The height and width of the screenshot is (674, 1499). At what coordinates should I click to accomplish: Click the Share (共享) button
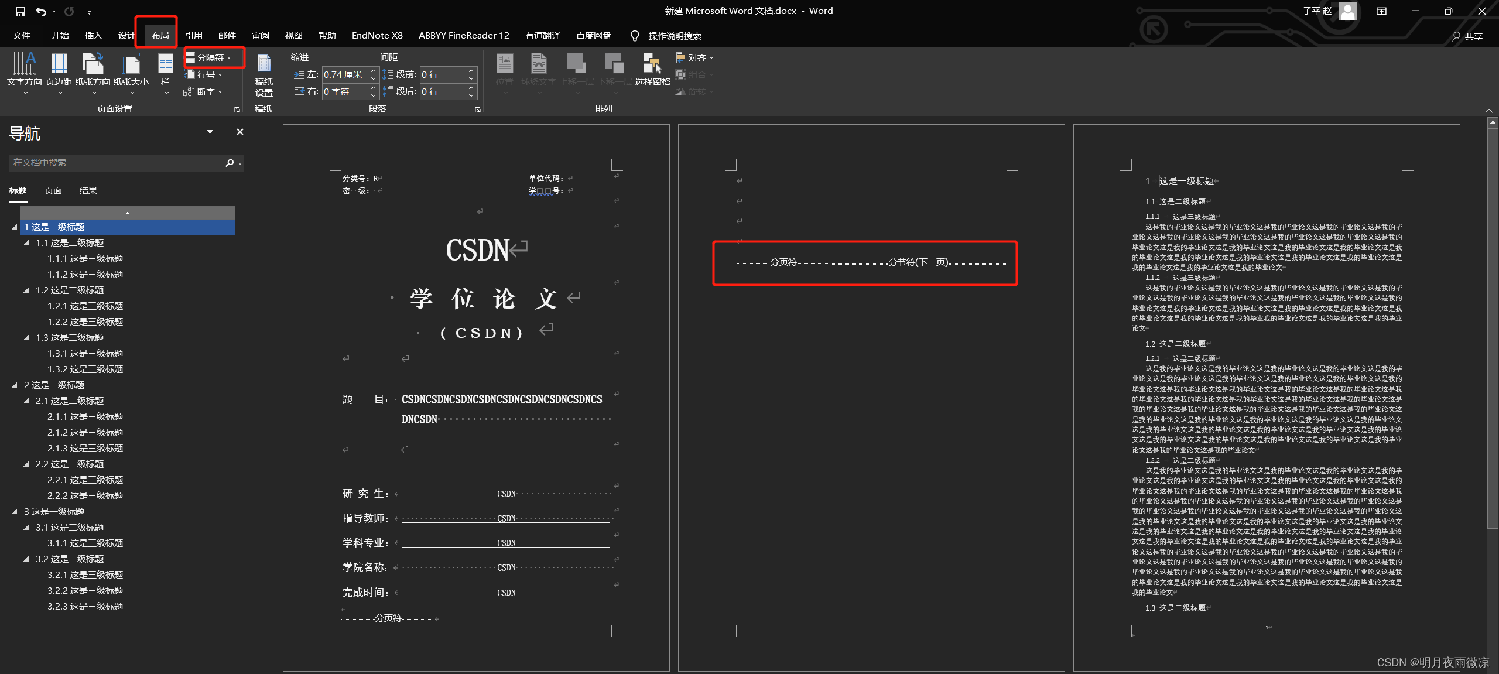(x=1468, y=36)
